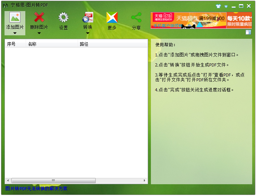Sort by the 序号 column header
Screen dimensions: 256x196
(15, 44)
